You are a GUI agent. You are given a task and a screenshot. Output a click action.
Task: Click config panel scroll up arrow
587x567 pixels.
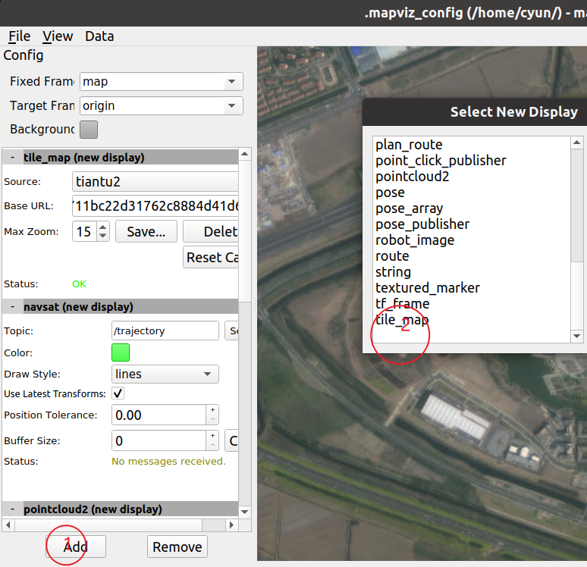[x=245, y=154]
